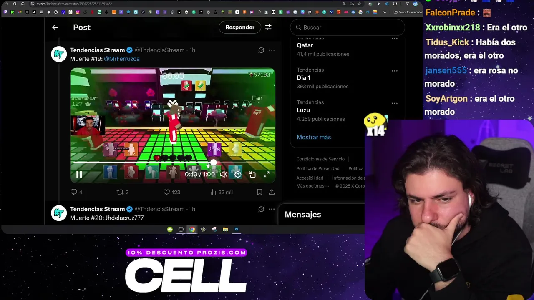The width and height of the screenshot is (534, 300).
Task: Open Condiciones de Servicio link
Action: [x=320, y=159]
